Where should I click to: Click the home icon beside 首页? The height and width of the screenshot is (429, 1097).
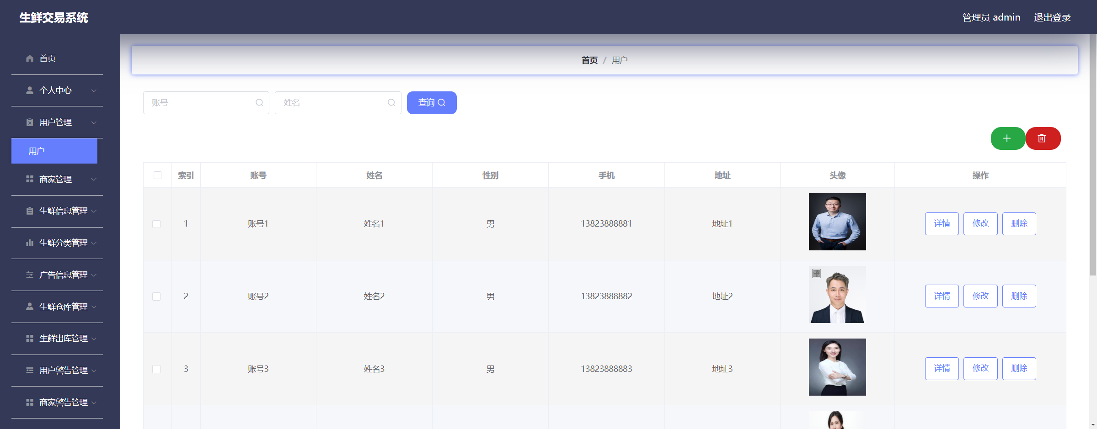(30, 58)
